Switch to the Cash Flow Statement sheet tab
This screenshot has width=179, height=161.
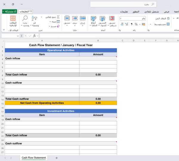34,158
